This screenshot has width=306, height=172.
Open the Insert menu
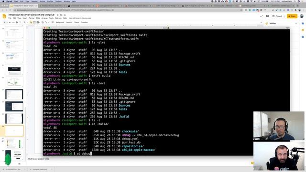click(x=25, y=18)
